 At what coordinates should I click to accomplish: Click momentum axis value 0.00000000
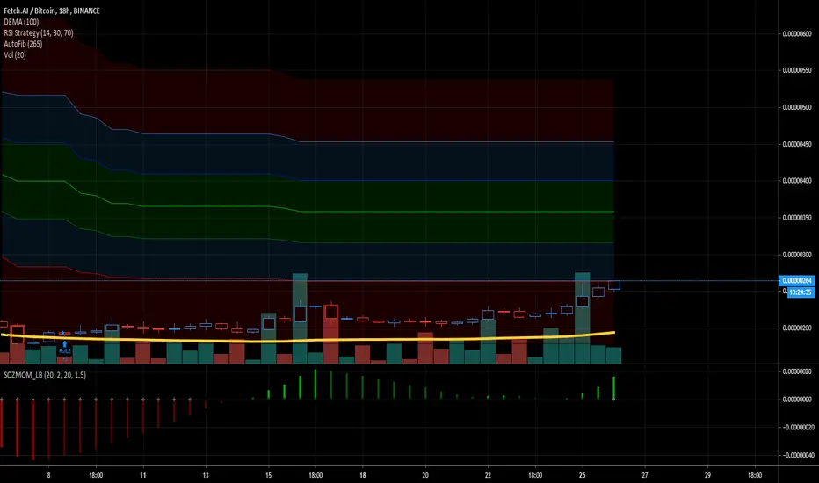point(797,400)
